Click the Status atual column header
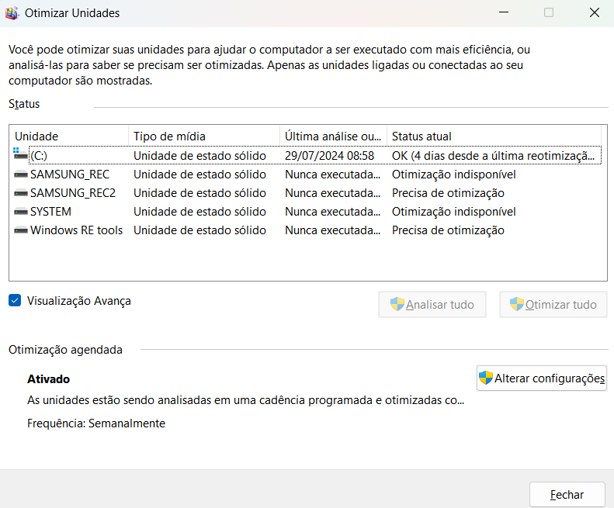 tap(494, 137)
